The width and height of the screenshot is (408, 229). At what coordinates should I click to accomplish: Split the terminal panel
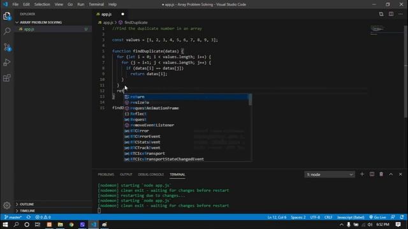[372, 174]
